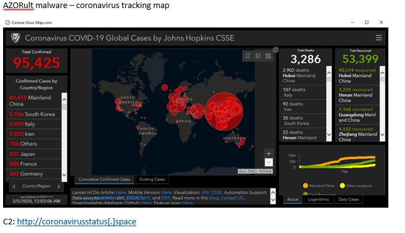Select South Korea in confirmed cases list
Screen dimensions: 405x233
tap(33, 114)
